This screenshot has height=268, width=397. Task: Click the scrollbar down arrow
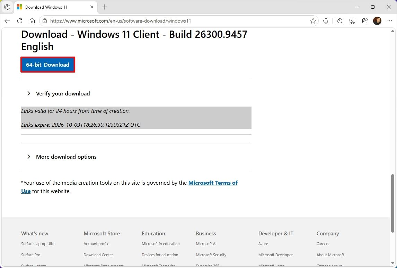392,263
